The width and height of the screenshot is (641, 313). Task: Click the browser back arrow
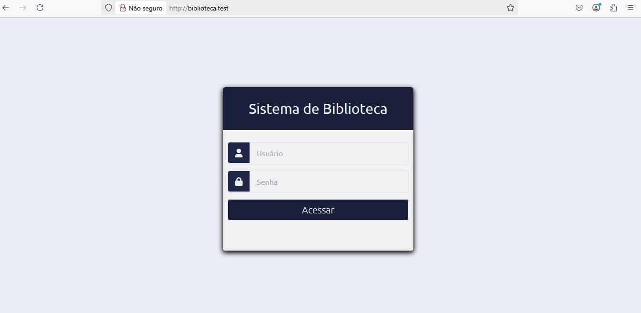(x=6, y=8)
